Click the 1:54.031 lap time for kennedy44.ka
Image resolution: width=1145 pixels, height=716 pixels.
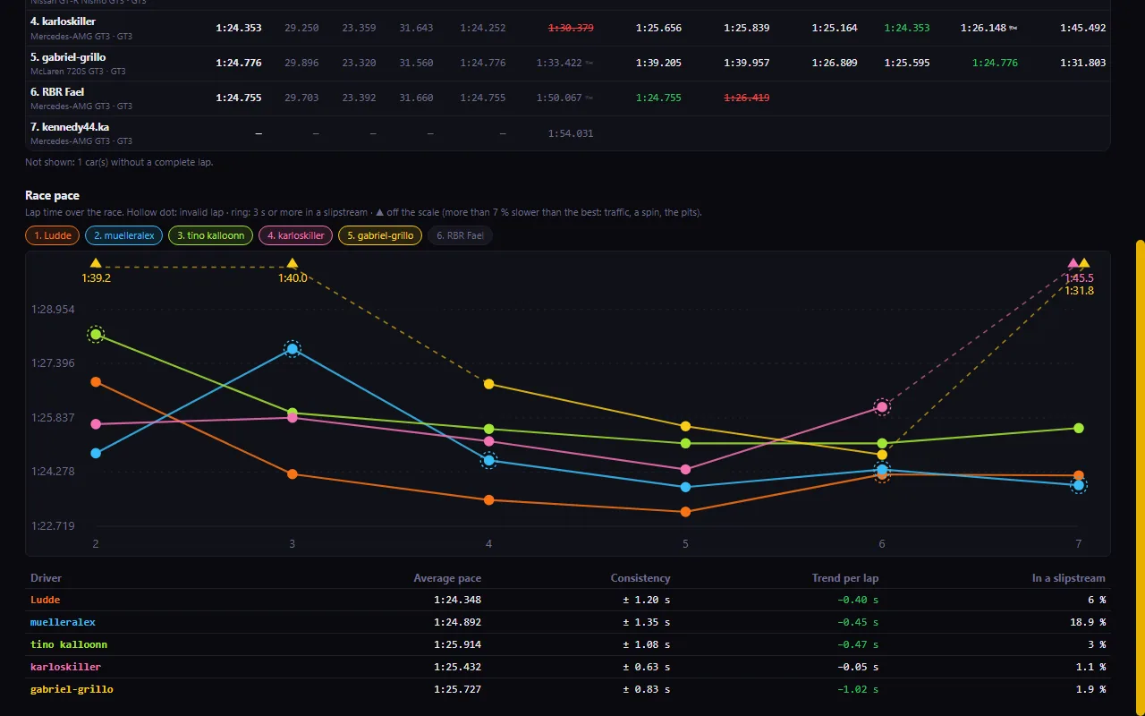[x=571, y=133]
